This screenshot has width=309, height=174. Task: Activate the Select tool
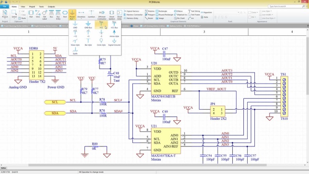(x=14, y=14)
